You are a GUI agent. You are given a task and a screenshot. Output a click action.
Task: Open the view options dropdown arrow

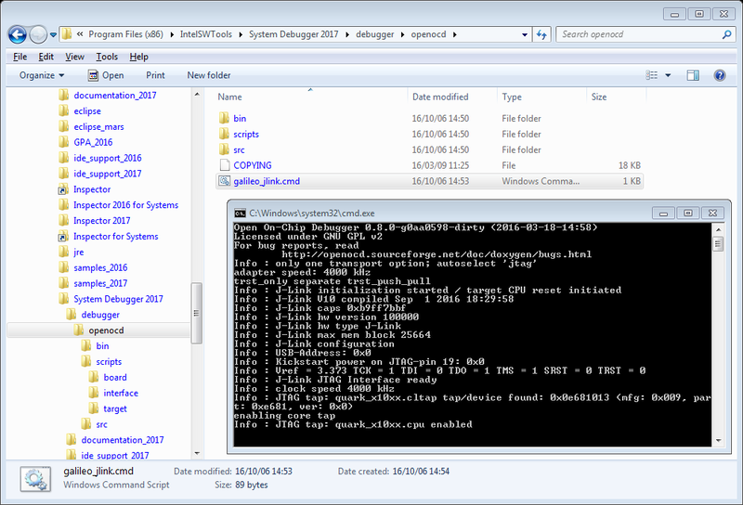[668, 75]
